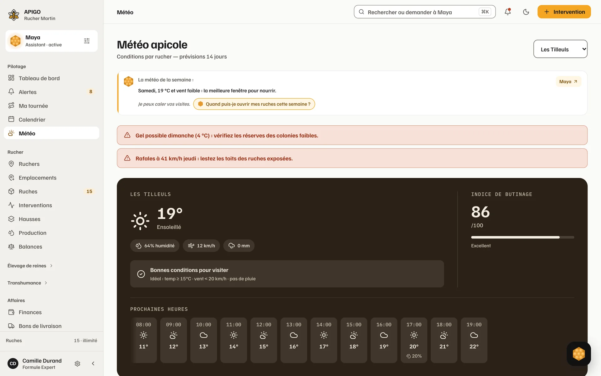Open Ma tournée
This screenshot has height=376, width=601.
[x=51, y=106]
